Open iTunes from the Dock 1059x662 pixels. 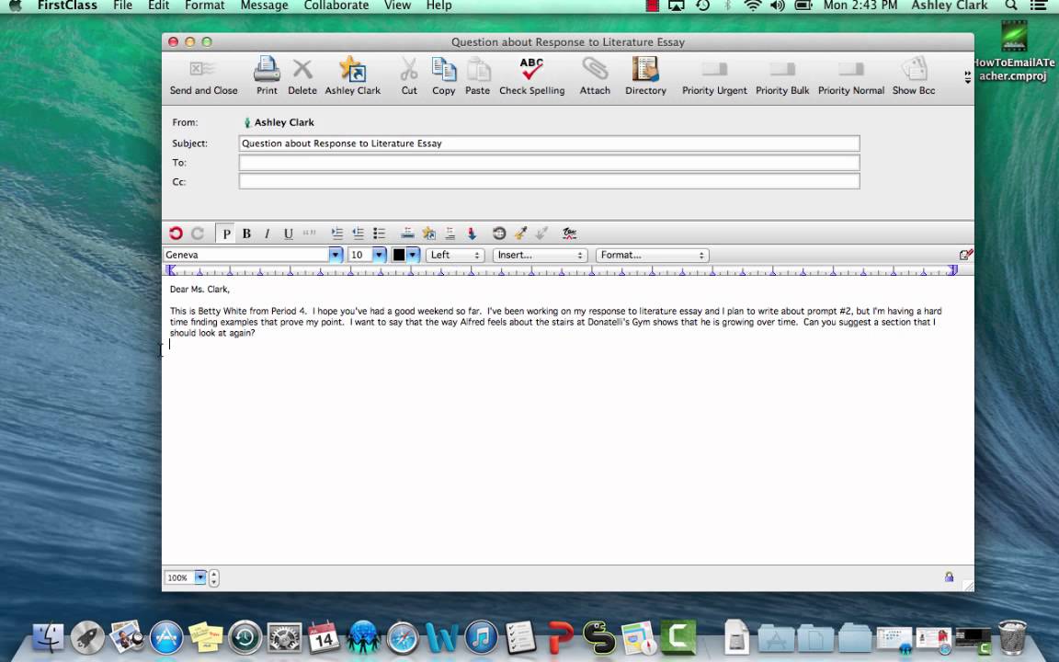481,637
